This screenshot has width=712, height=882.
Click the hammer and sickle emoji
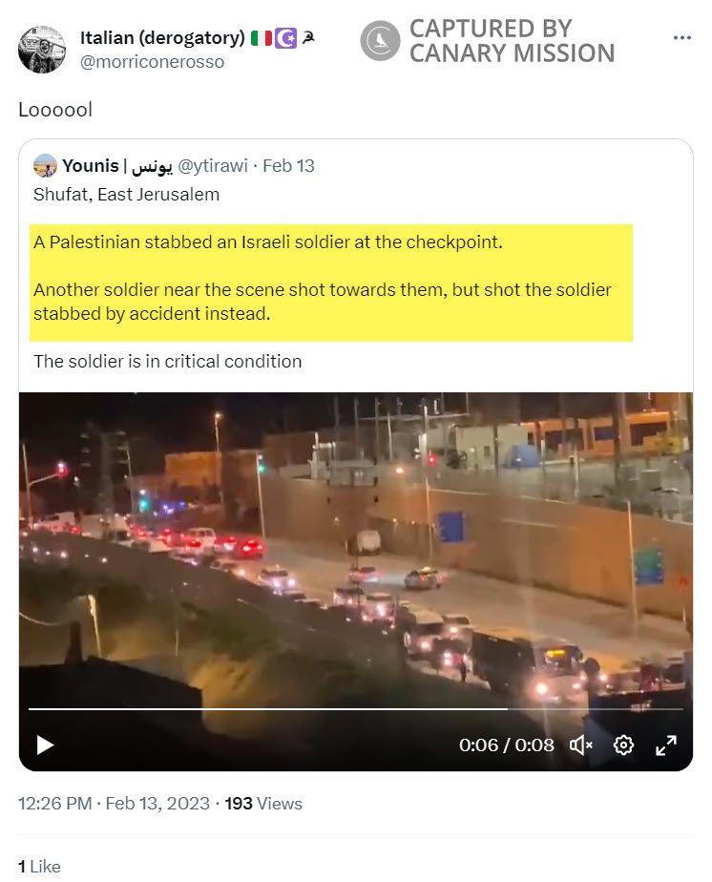tap(307, 37)
